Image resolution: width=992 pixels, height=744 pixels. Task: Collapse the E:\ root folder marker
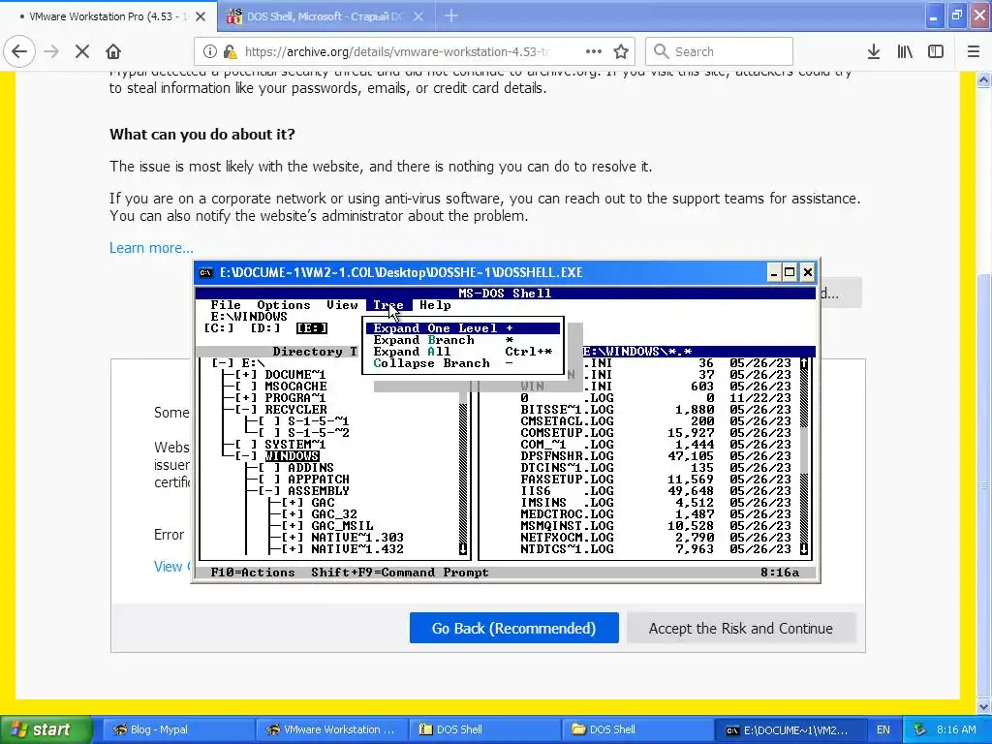pos(223,363)
